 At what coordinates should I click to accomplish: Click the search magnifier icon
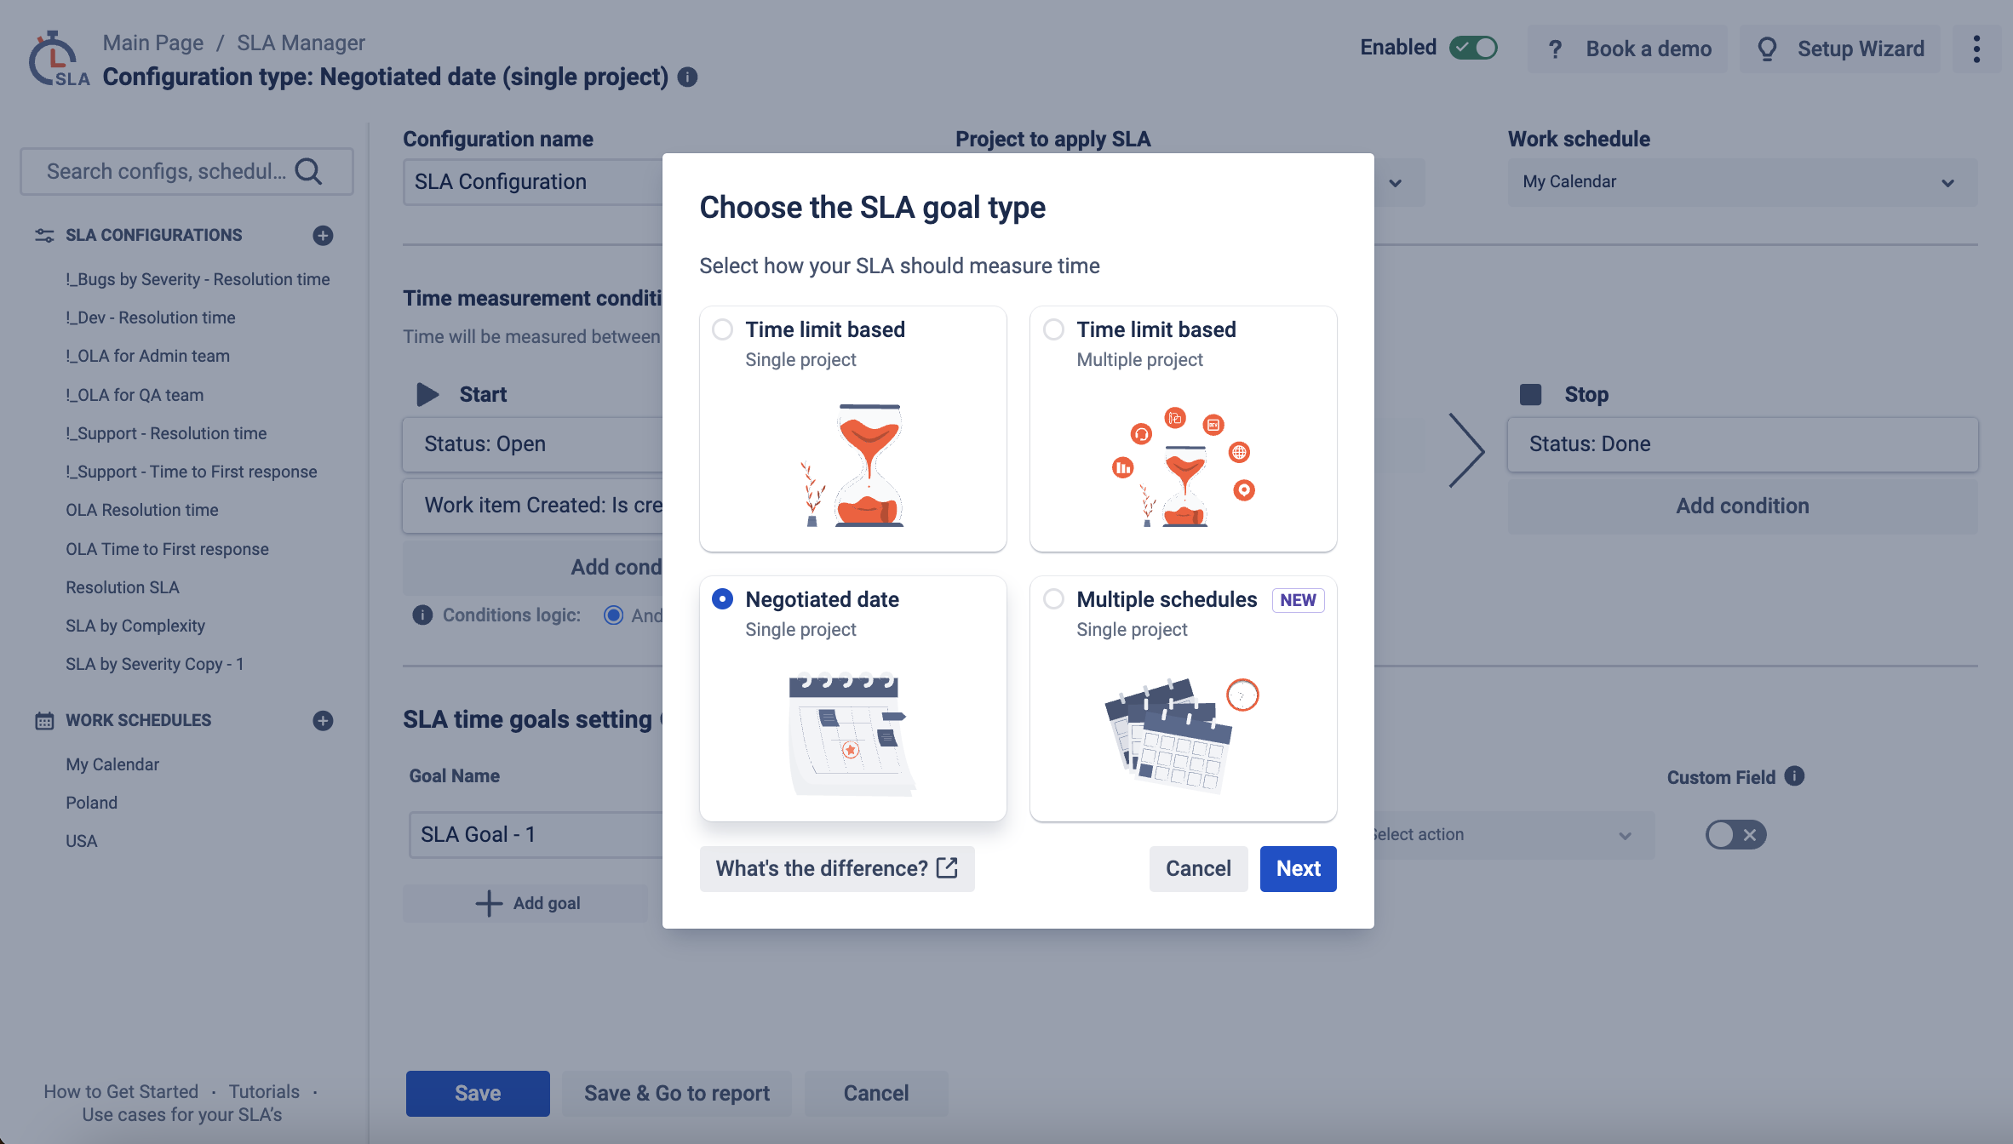(308, 172)
